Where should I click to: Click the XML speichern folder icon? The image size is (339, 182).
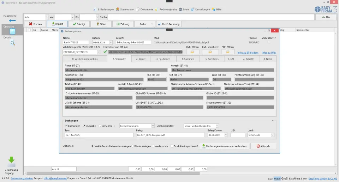(210, 52)
